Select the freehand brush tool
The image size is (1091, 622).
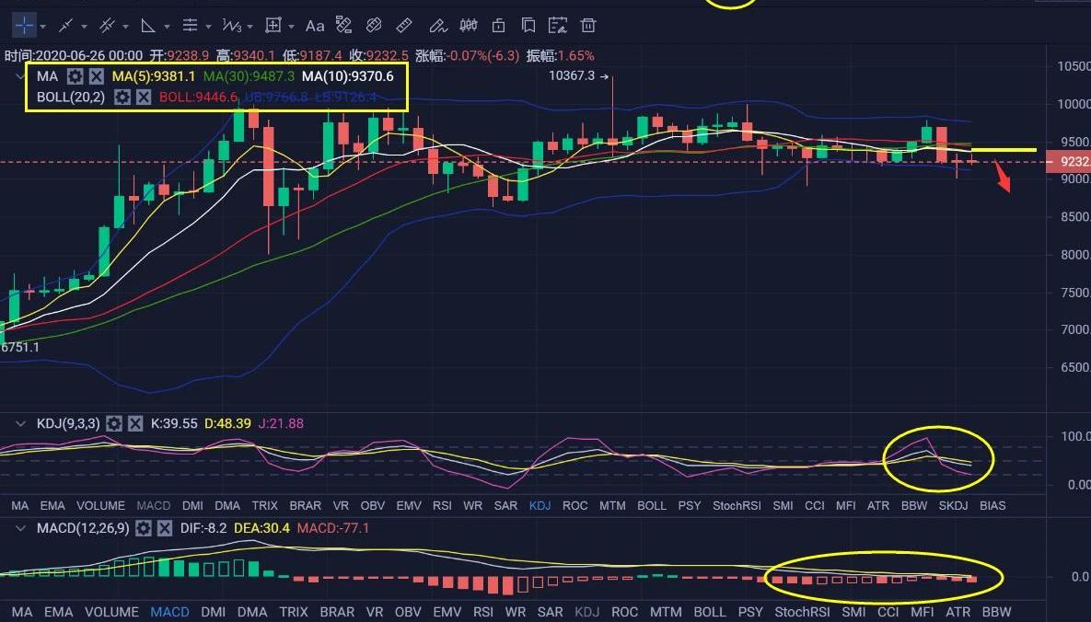437,26
